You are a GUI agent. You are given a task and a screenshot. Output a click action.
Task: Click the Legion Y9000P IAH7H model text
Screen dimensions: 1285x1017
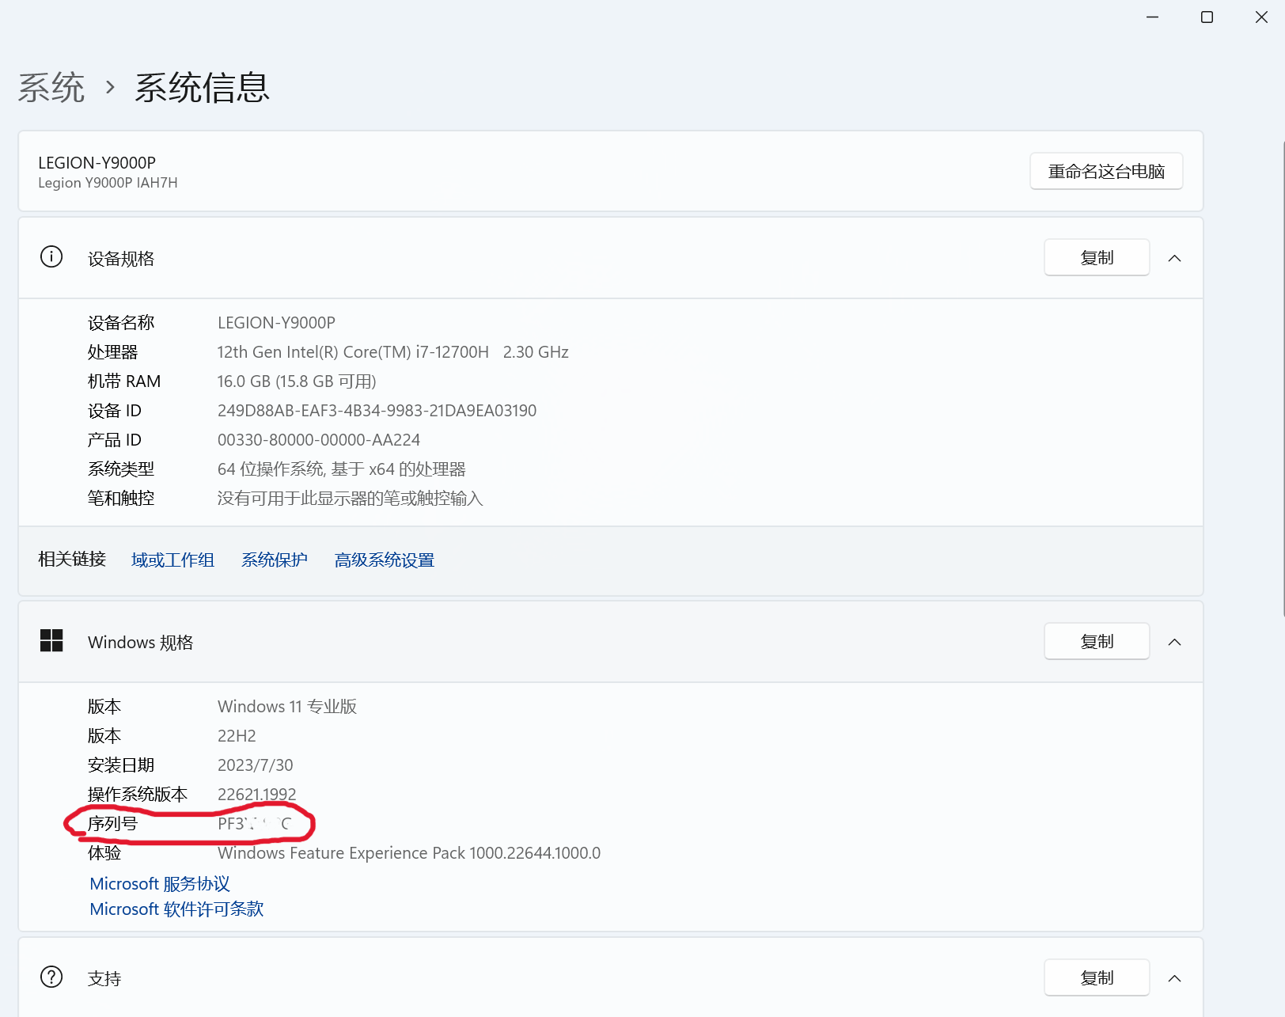108,183
